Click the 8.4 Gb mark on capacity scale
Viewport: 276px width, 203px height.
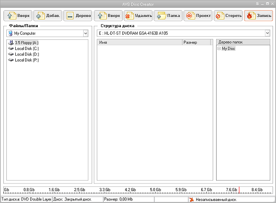257,190
